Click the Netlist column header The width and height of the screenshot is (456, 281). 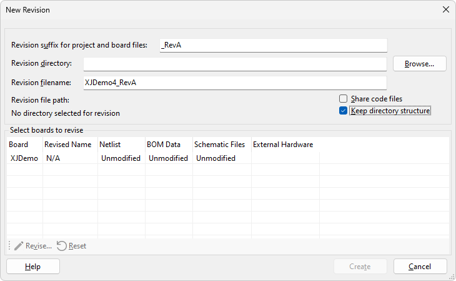click(x=110, y=145)
